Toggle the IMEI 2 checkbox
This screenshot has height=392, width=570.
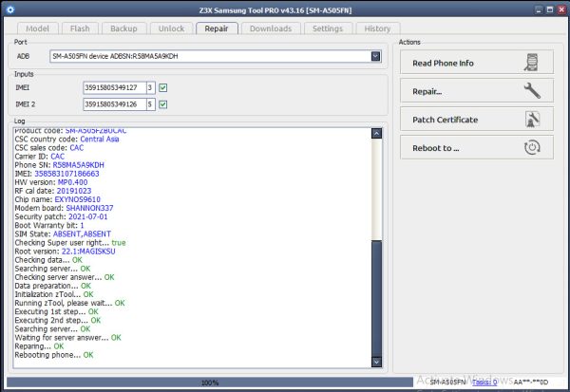pos(162,104)
